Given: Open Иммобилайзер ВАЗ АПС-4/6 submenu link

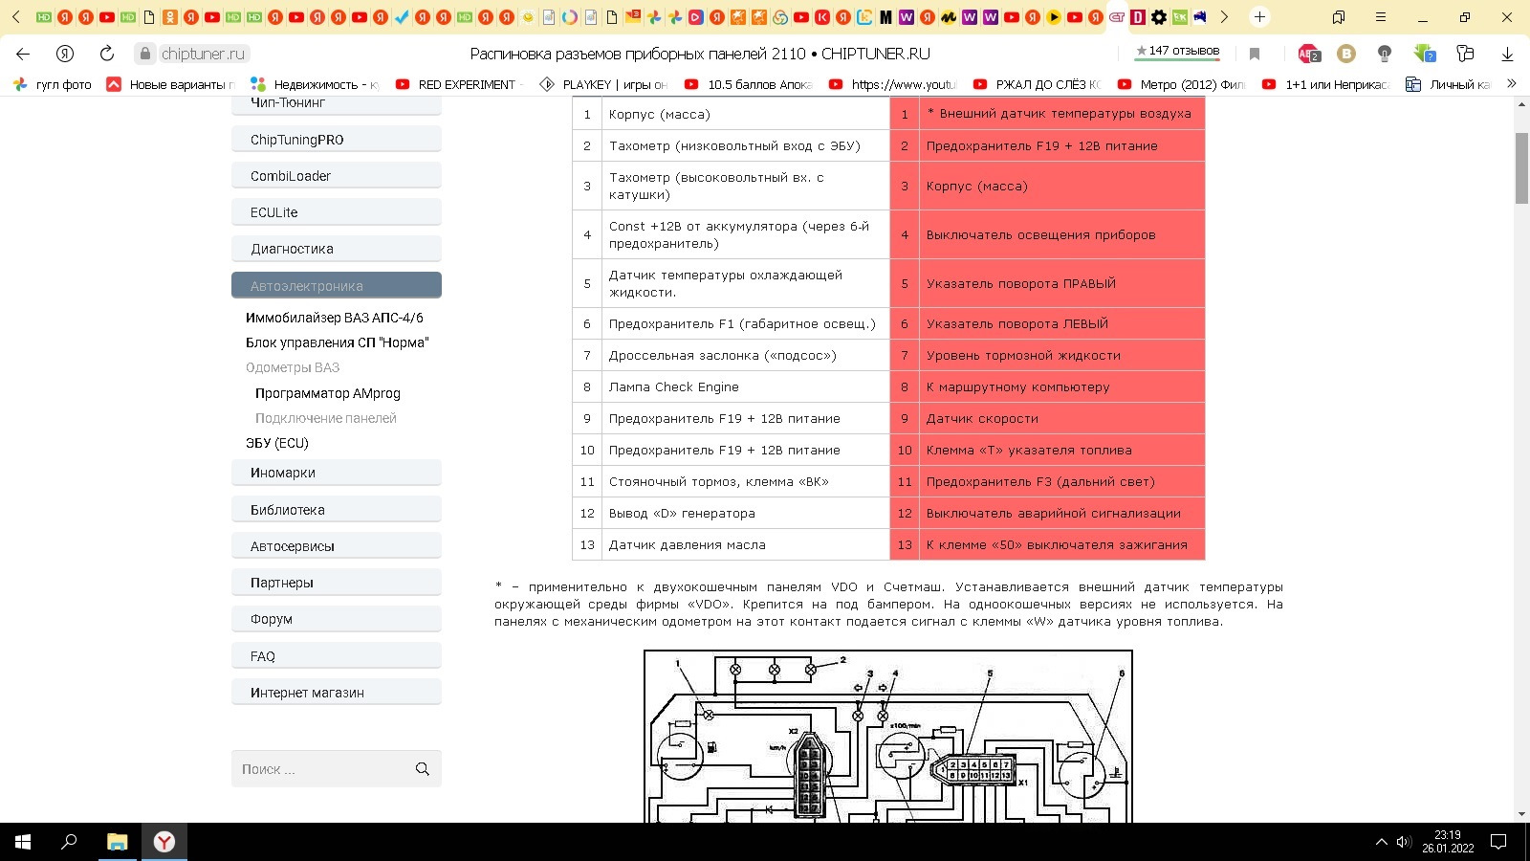Looking at the screenshot, I should pos(335,318).
